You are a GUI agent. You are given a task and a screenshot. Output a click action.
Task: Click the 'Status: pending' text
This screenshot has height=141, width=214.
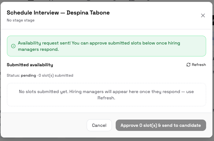click(x=21, y=75)
